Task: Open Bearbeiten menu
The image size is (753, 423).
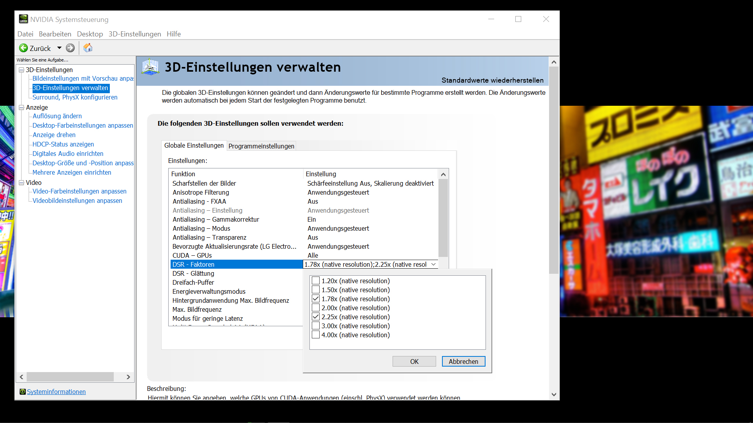Action: click(x=55, y=34)
